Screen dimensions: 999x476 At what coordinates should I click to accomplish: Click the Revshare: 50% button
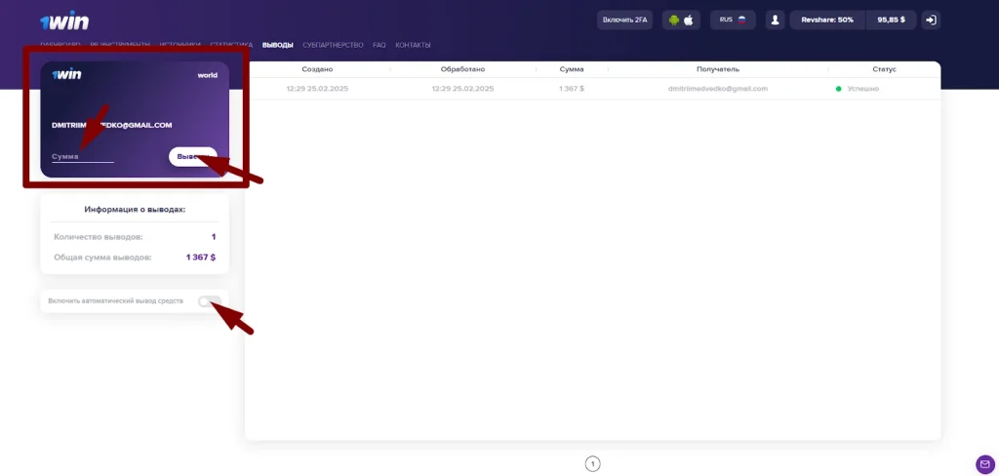(x=827, y=20)
